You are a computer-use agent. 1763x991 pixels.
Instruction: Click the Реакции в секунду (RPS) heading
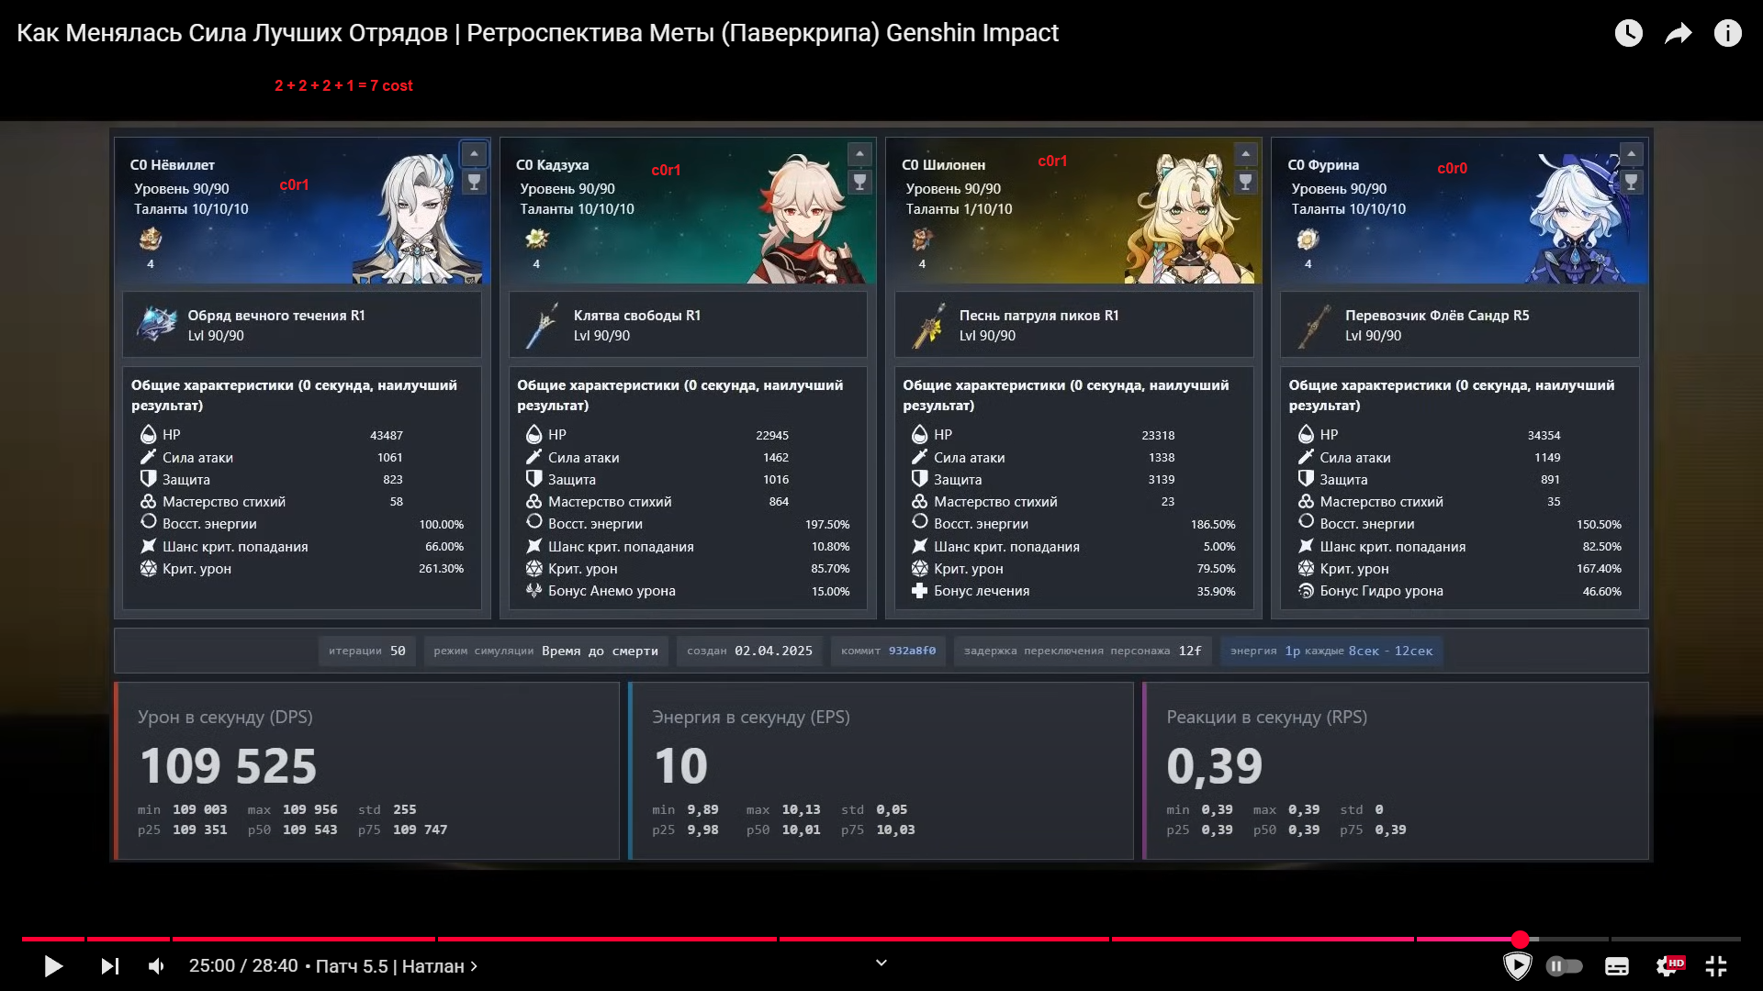(x=1266, y=717)
